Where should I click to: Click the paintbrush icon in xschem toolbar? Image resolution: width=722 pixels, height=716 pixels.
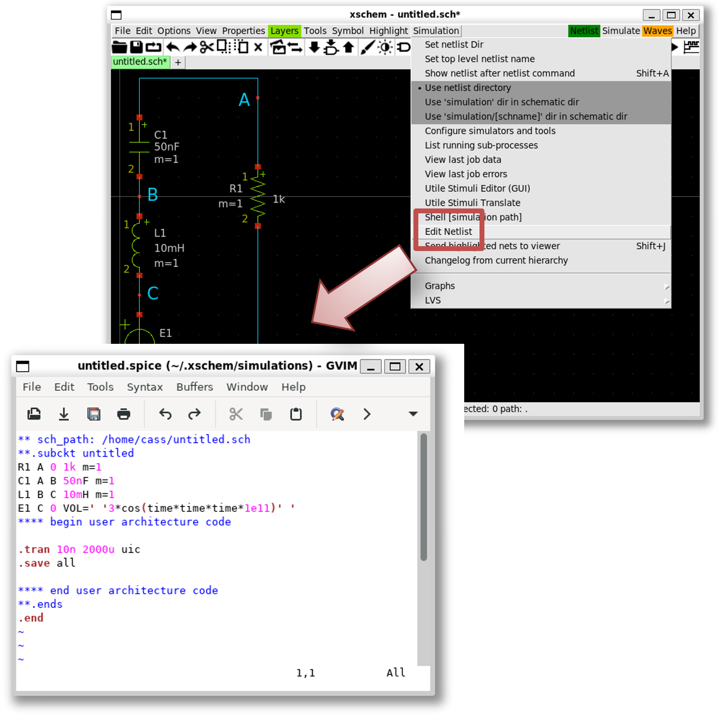(x=368, y=47)
